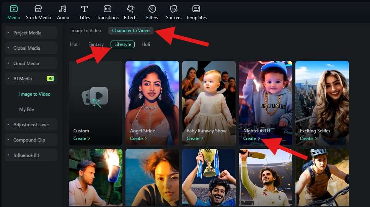
Task: Click Create on Baby Runway Show
Action: pos(195,139)
